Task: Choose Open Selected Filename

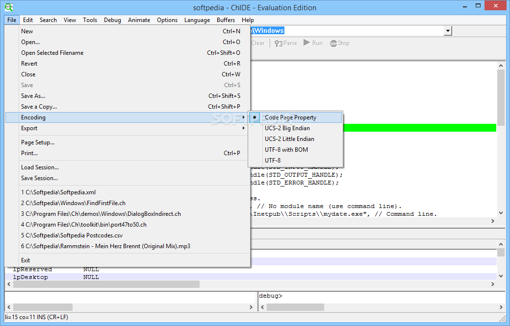Action: point(127,52)
